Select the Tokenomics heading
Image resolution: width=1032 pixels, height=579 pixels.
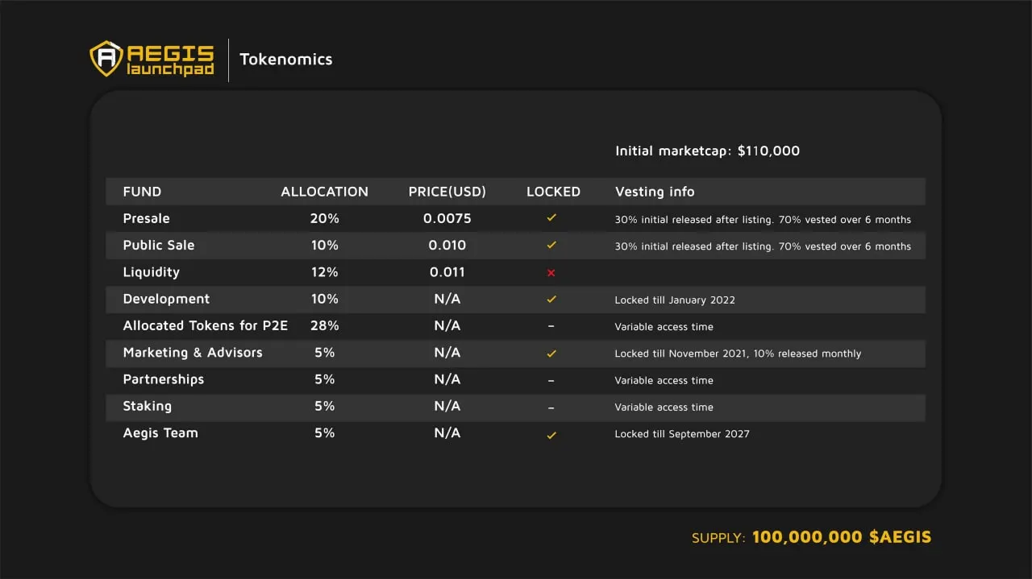(286, 60)
